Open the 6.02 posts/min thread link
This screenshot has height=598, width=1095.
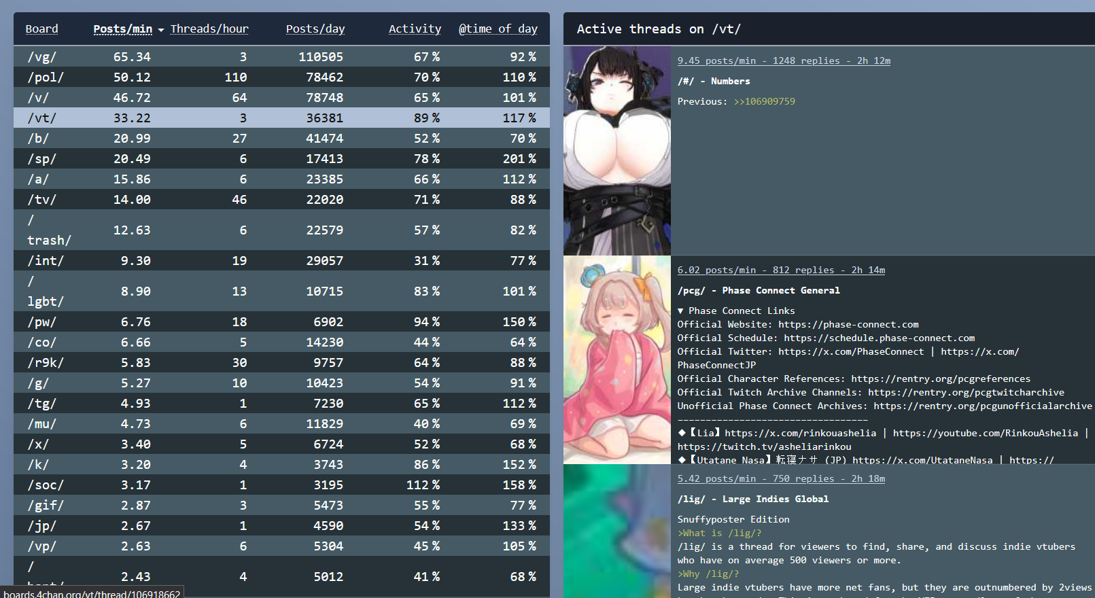[781, 270]
